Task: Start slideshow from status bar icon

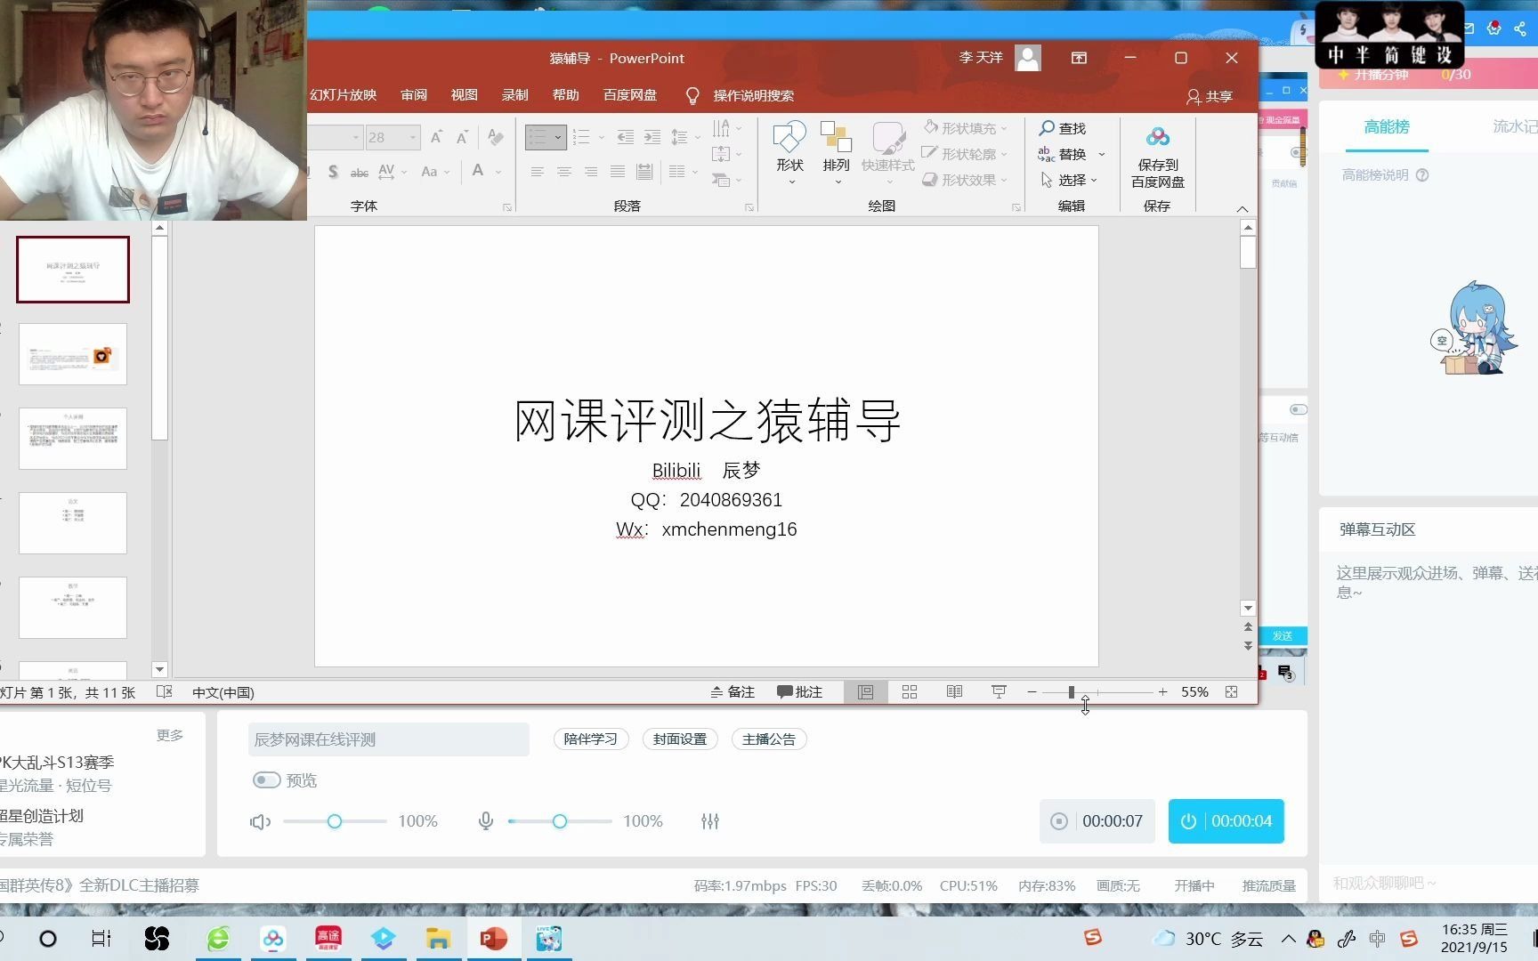Action: pos(998,691)
